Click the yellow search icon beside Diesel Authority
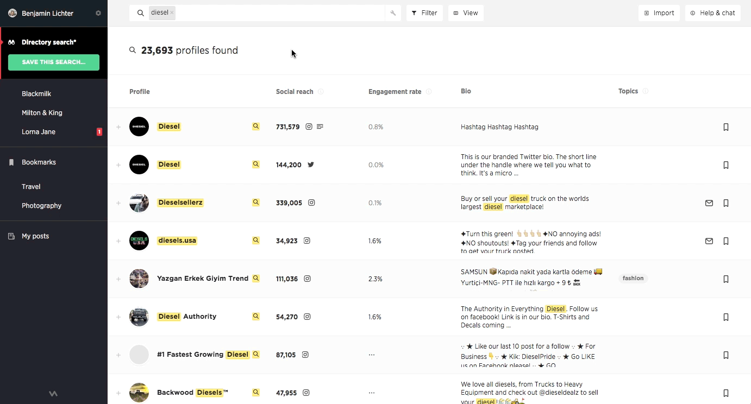This screenshot has height=404, width=751. pyautogui.click(x=256, y=317)
